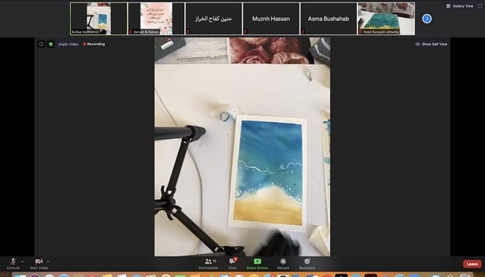Switch layout using Gallery View
The height and width of the screenshot is (277, 485).
tap(459, 6)
